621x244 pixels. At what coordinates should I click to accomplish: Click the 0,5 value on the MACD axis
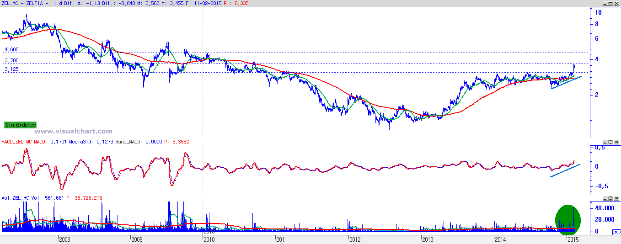600,148
